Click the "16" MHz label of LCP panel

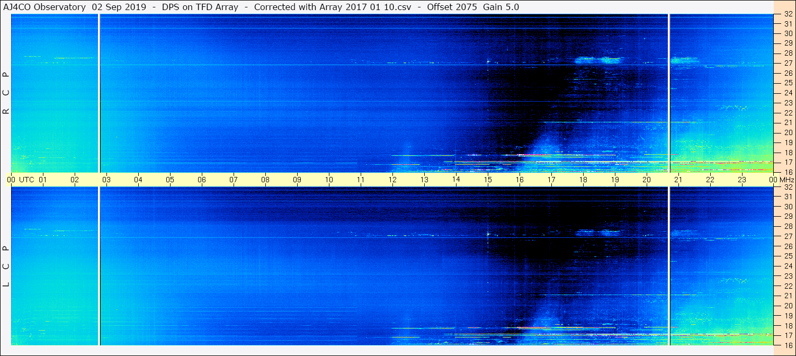(x=788, y=344)
